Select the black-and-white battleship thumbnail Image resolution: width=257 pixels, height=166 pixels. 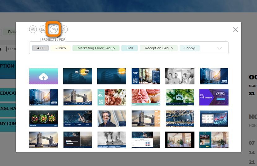(x=112, y=139)
